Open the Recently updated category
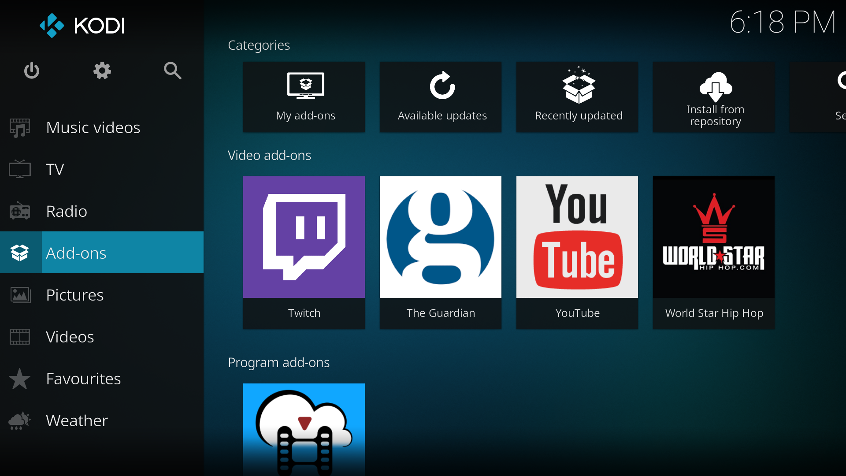Screen dimensions: 846x476 [577, 97]
